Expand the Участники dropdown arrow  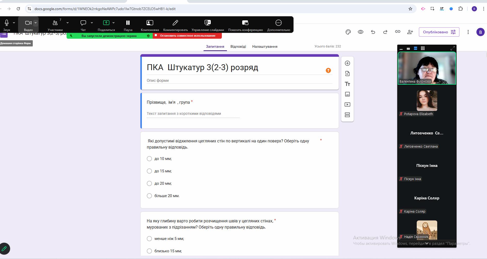tap(68, 23)
